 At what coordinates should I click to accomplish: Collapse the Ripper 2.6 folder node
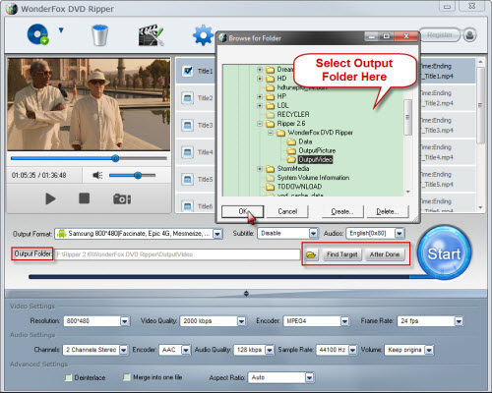(x=260, y=124)
